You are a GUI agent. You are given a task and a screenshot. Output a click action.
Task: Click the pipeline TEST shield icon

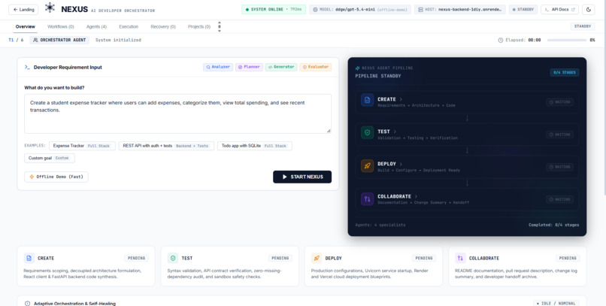coord(367,132)
